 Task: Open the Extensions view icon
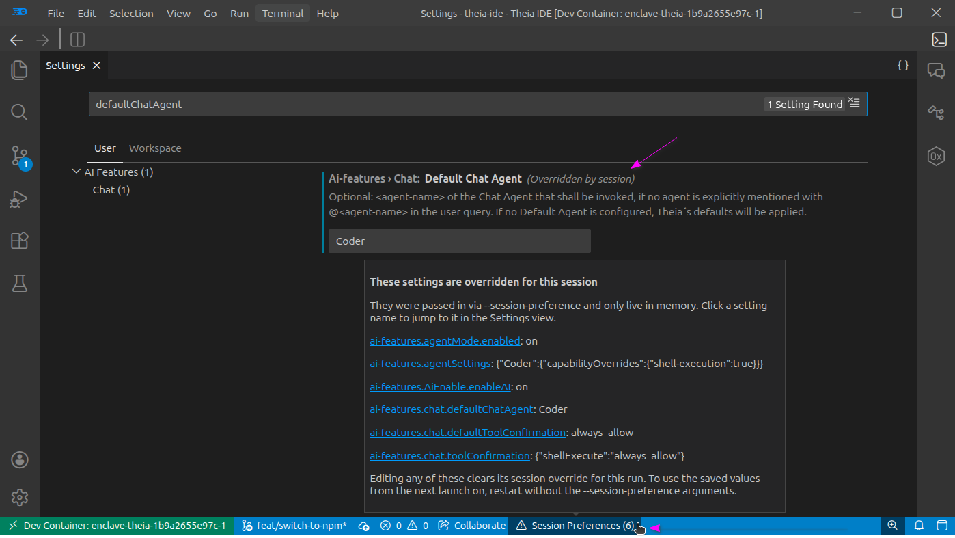(x=19, y=241)
